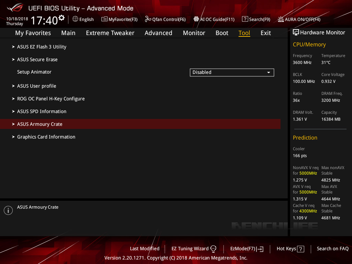This screenshot has width=352, height=264.
Task: Toggle AURA ON/OFF(F4)
Action: click(299, 19)
